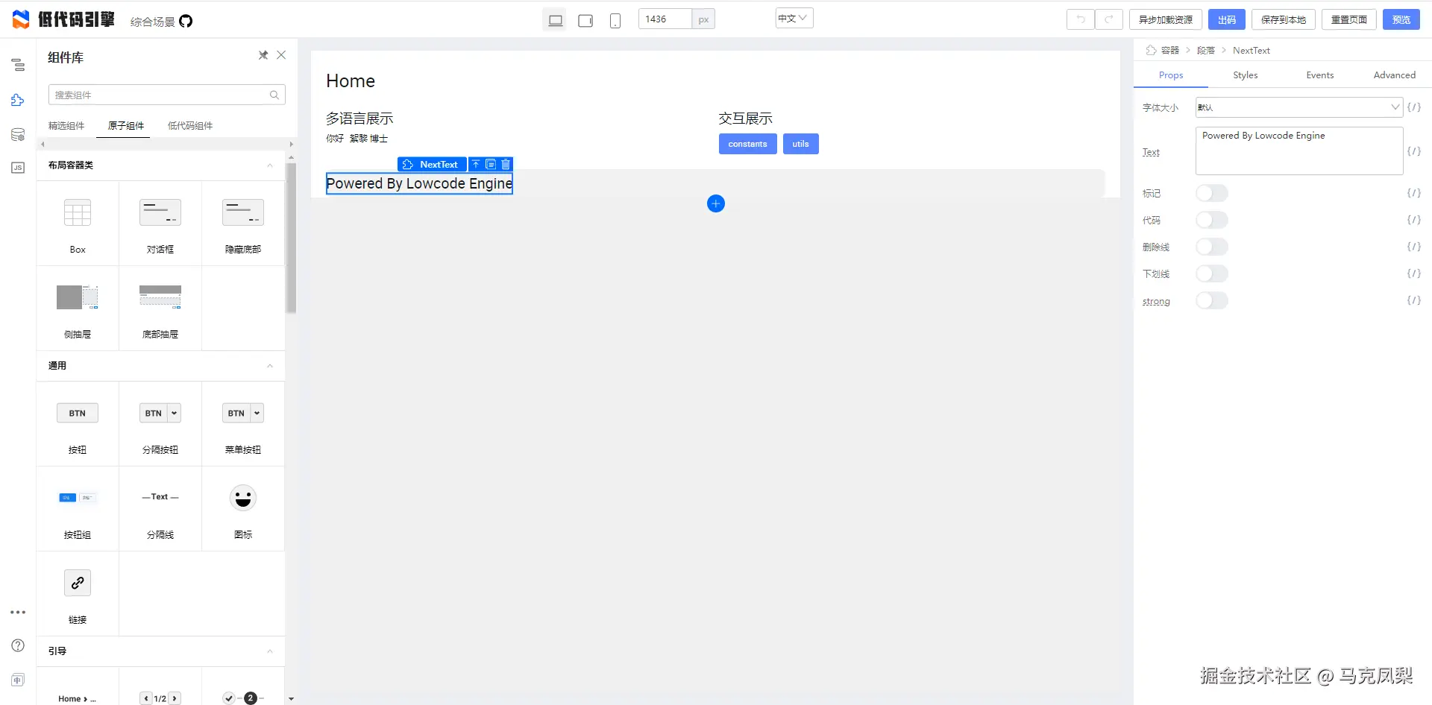Collapse the 引导 section
Screen dimensions: 1432x705
coord(270,651)
